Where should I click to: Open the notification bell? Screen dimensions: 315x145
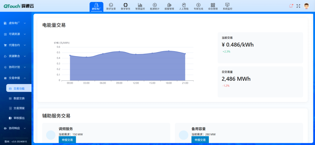point(291,6)
